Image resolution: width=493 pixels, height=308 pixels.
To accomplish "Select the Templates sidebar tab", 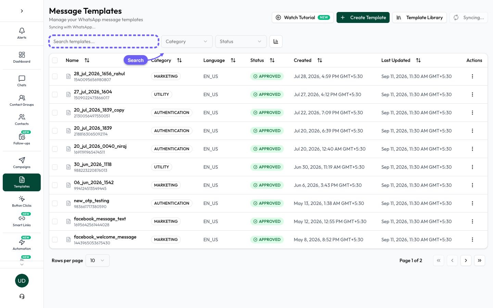I will click(22, 182).
